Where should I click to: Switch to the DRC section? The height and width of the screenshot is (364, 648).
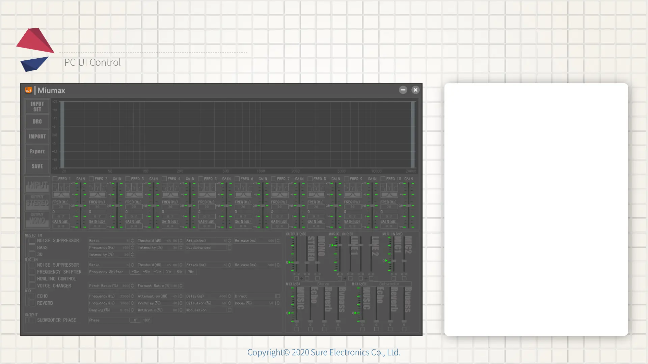[x=37, y=122]
